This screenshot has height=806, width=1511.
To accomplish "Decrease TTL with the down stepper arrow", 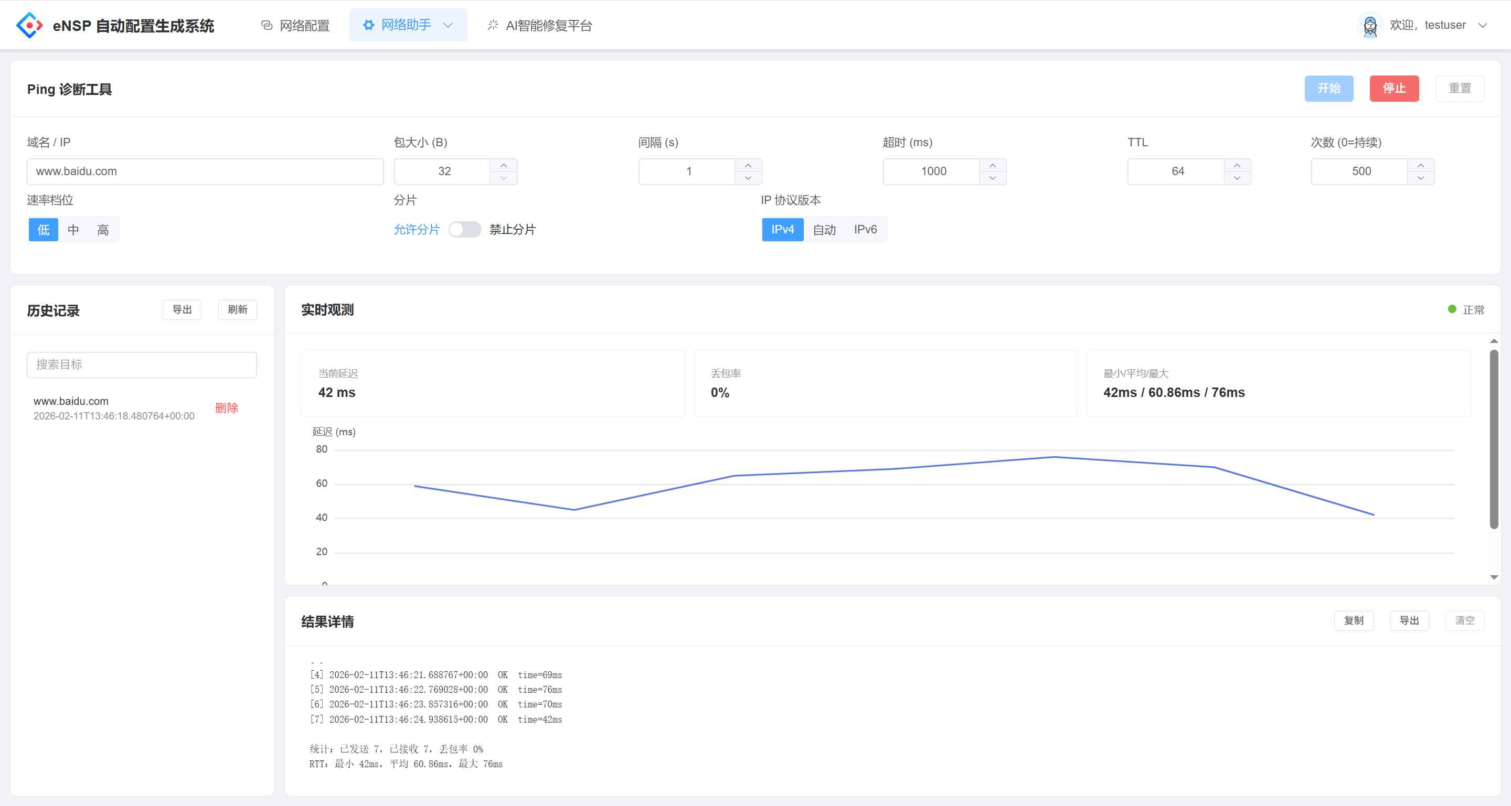I will pyautogui.click(x=1237, y=178).
